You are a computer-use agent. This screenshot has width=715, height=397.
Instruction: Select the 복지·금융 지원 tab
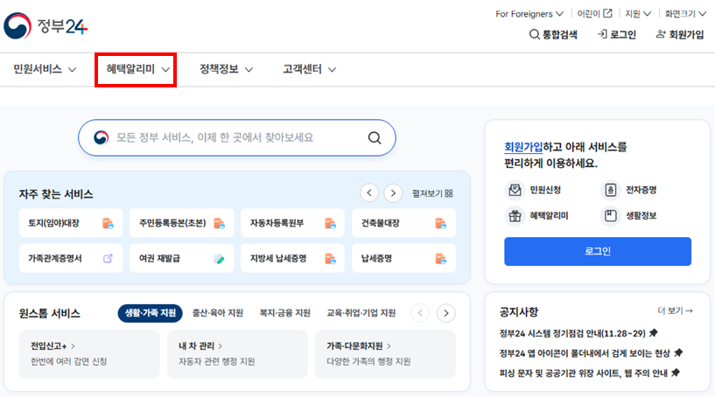pos(285,313)
